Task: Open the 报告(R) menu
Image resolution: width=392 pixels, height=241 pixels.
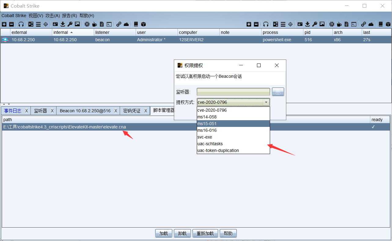Action: tap(69, 16)
